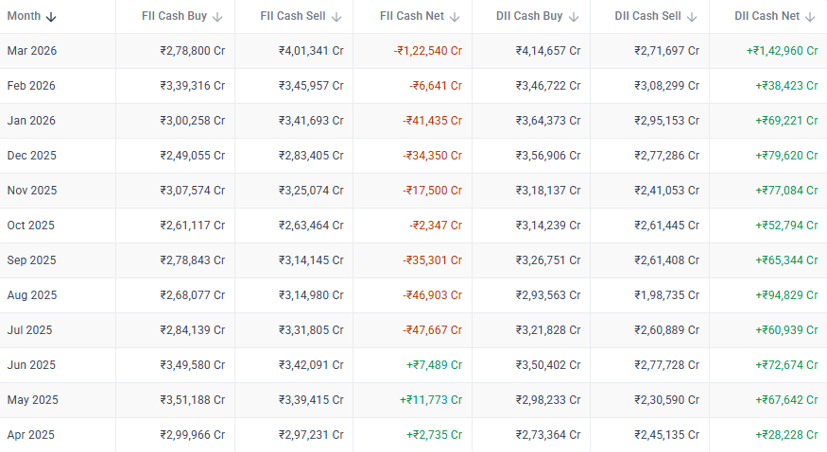827x452 pixels.
Task: Click the sort arrow next to Month
Action: [51, 17]
